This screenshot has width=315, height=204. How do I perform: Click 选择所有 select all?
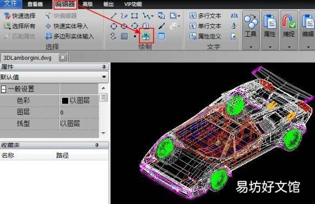coord(19,26)
